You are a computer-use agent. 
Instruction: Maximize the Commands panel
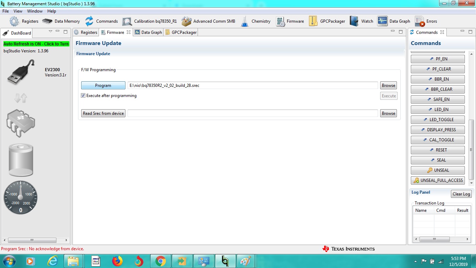coord(471,32)
